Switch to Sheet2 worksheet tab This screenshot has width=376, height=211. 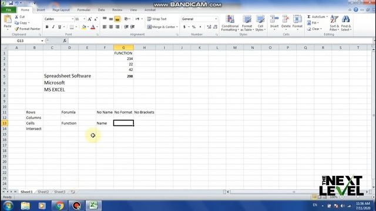pos(43,192)
